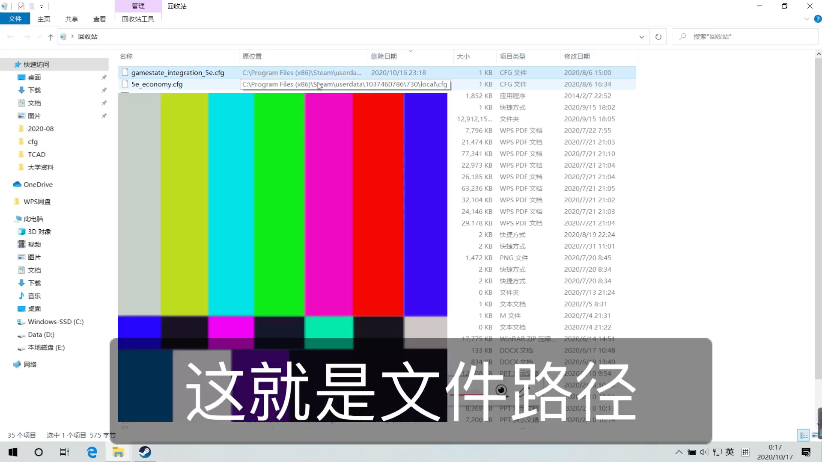Expand the ribbon with the chevron
This screenshot has width=822, height=462.
pos(807,19)
